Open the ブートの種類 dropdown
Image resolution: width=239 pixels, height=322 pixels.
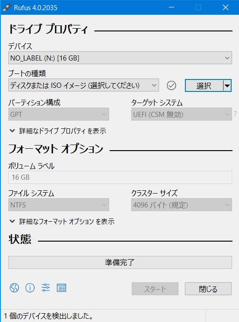(x=84, y=85)
